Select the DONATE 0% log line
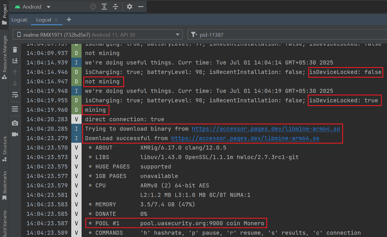This screenshot has height=237, width=387. point(118,214)
